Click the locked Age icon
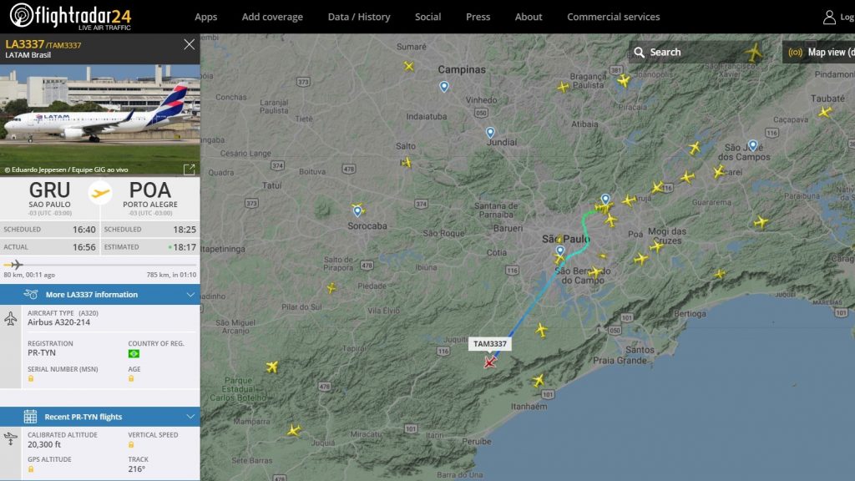855x481 pixels. pyautogui.click(x=131, y=378)
